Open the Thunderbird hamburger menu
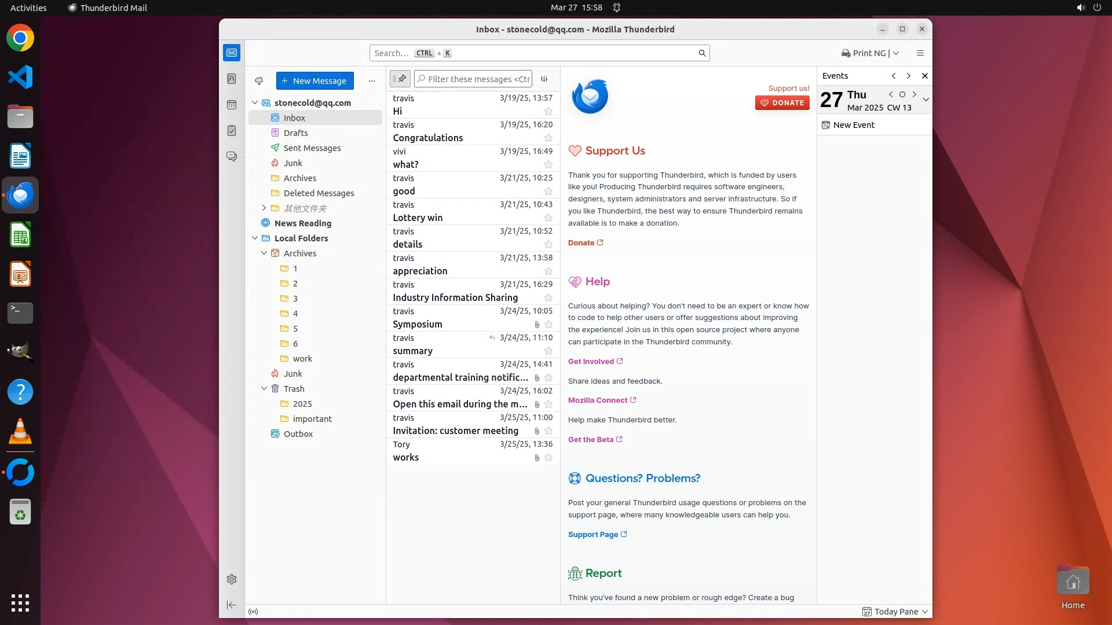1112x625 pixels. (x=920, y=53)
